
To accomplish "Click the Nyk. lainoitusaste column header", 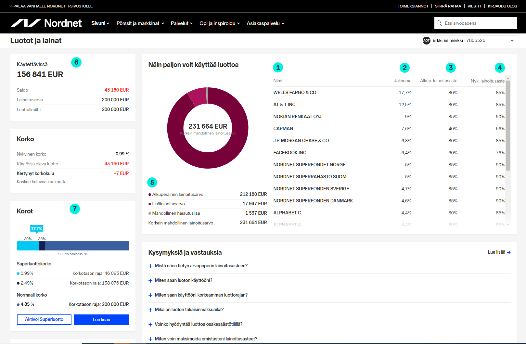I will pyautogui.click(x=488, y=81).
